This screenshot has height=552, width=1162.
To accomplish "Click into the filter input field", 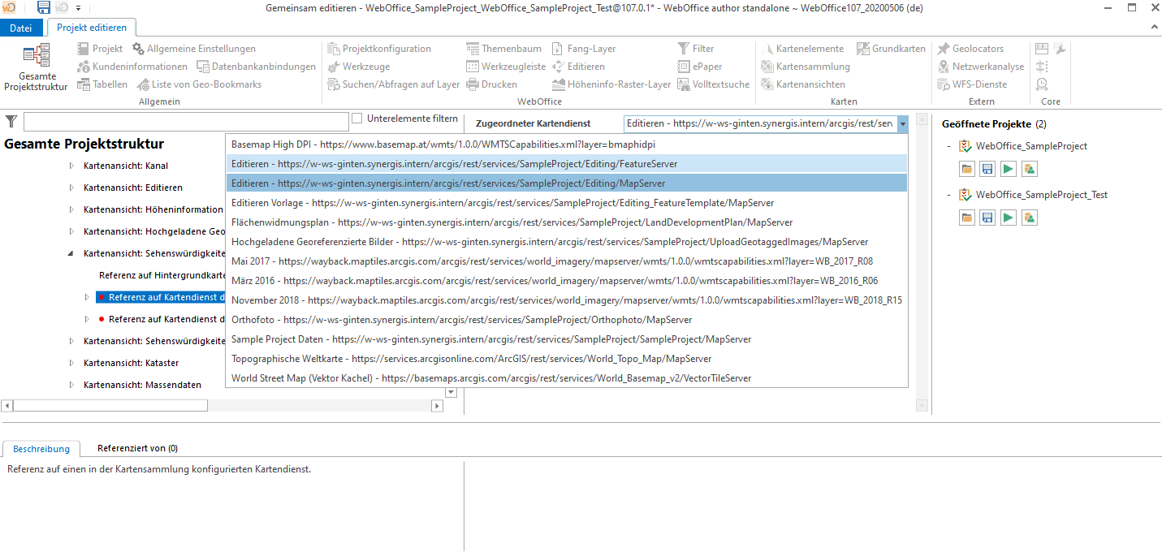I will pos(187,121).
